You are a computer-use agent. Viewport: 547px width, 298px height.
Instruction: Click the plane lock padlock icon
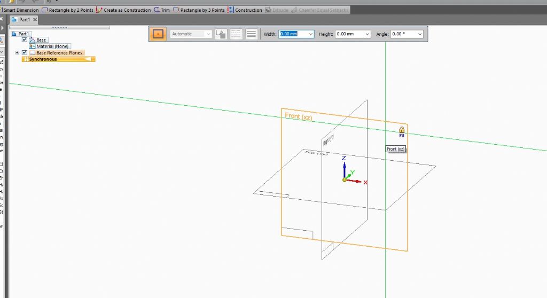pos(402,130)
